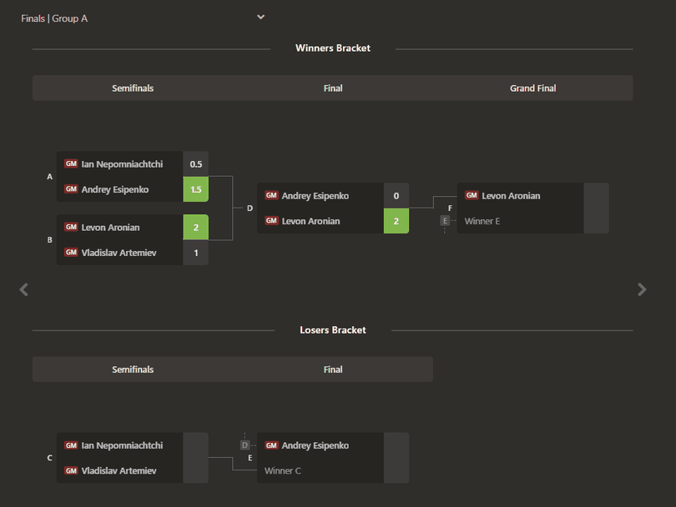This screenshot has height=507, width=676.
Task: Click the Winner C placeholder slot
Action: click(x=283, y=471)
